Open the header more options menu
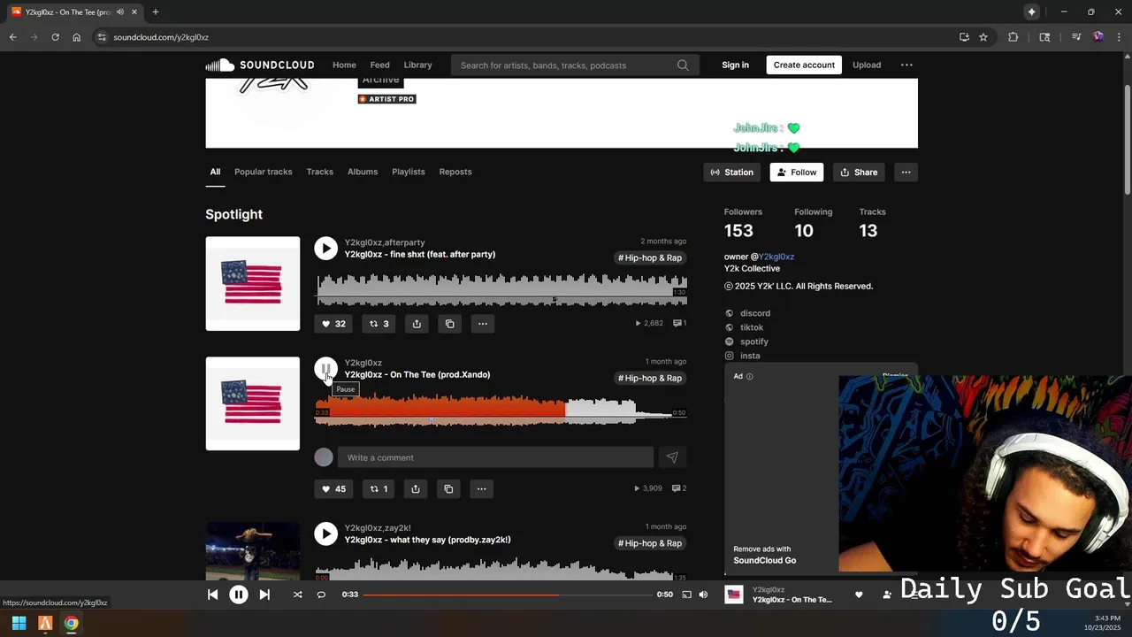This screenshot has height=637, width=1132. pyautogui.click(x=906, y=65)
